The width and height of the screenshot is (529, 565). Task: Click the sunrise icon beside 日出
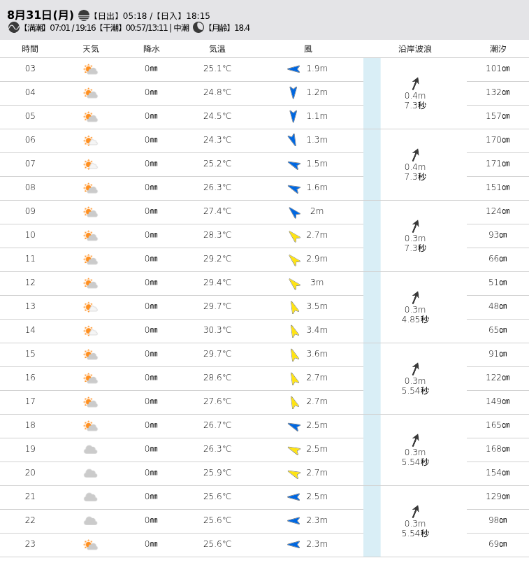(84, 15)
